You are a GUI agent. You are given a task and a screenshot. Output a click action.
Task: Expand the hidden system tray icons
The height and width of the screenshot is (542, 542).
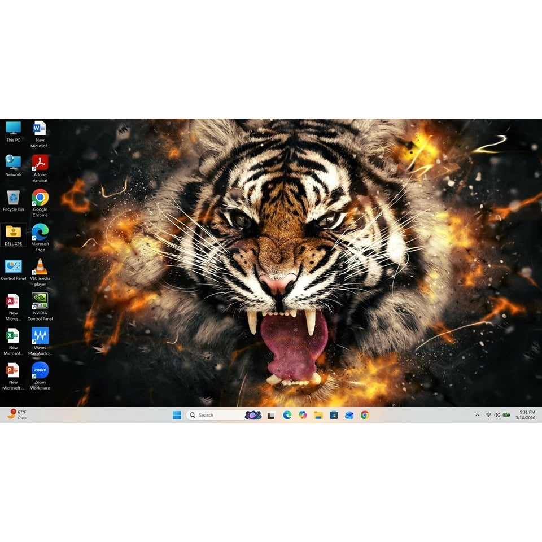point(477,415)
